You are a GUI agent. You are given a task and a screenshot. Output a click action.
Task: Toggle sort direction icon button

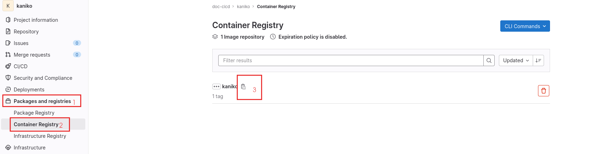pos(538,60)
